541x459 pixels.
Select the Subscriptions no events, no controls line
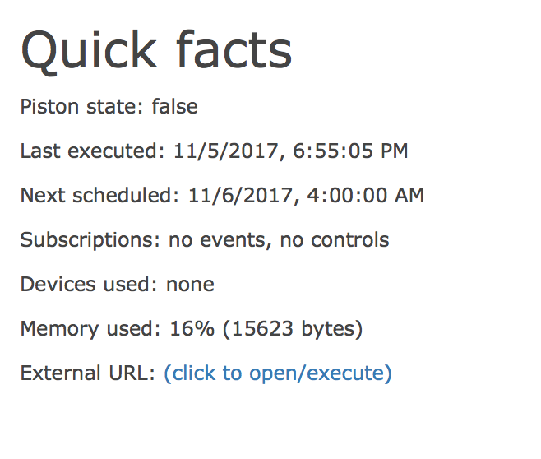[x=205, y=240]
